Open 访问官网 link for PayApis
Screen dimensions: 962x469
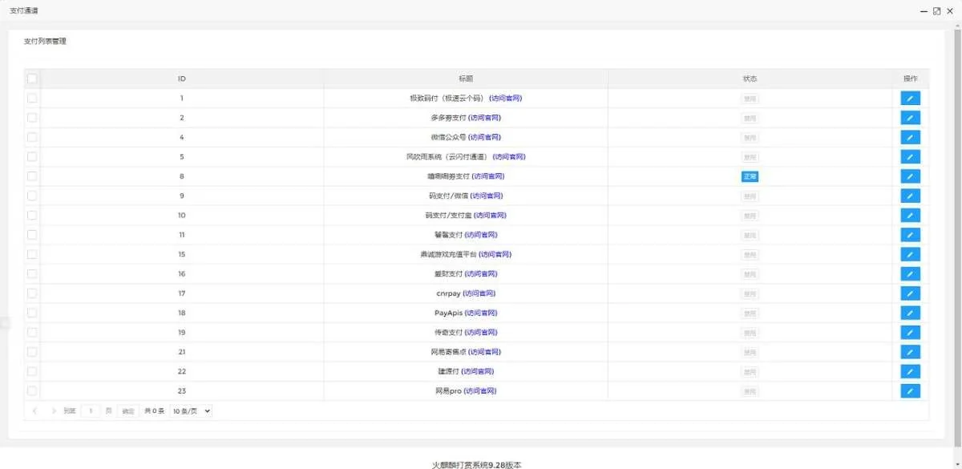481,313
